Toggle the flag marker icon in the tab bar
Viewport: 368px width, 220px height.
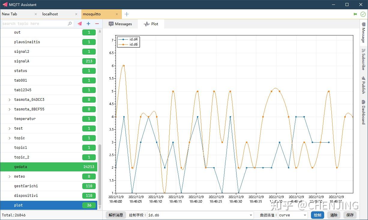tap(355, 14)
